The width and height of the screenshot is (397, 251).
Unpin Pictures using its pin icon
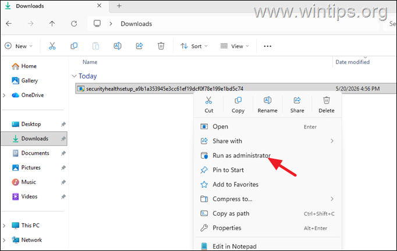click(x=63, y=167)
